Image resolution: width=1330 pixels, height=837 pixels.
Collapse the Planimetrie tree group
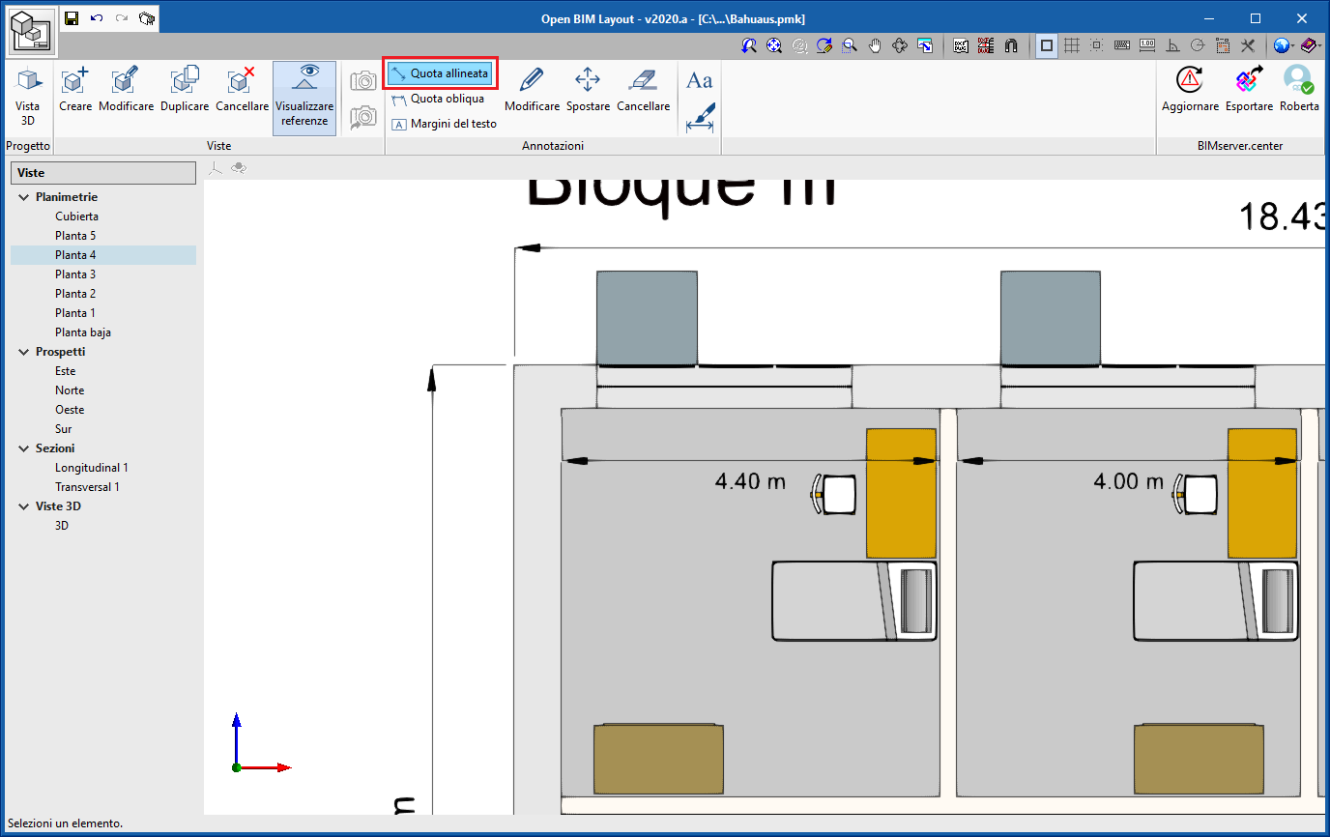click(x=23, y=197)
